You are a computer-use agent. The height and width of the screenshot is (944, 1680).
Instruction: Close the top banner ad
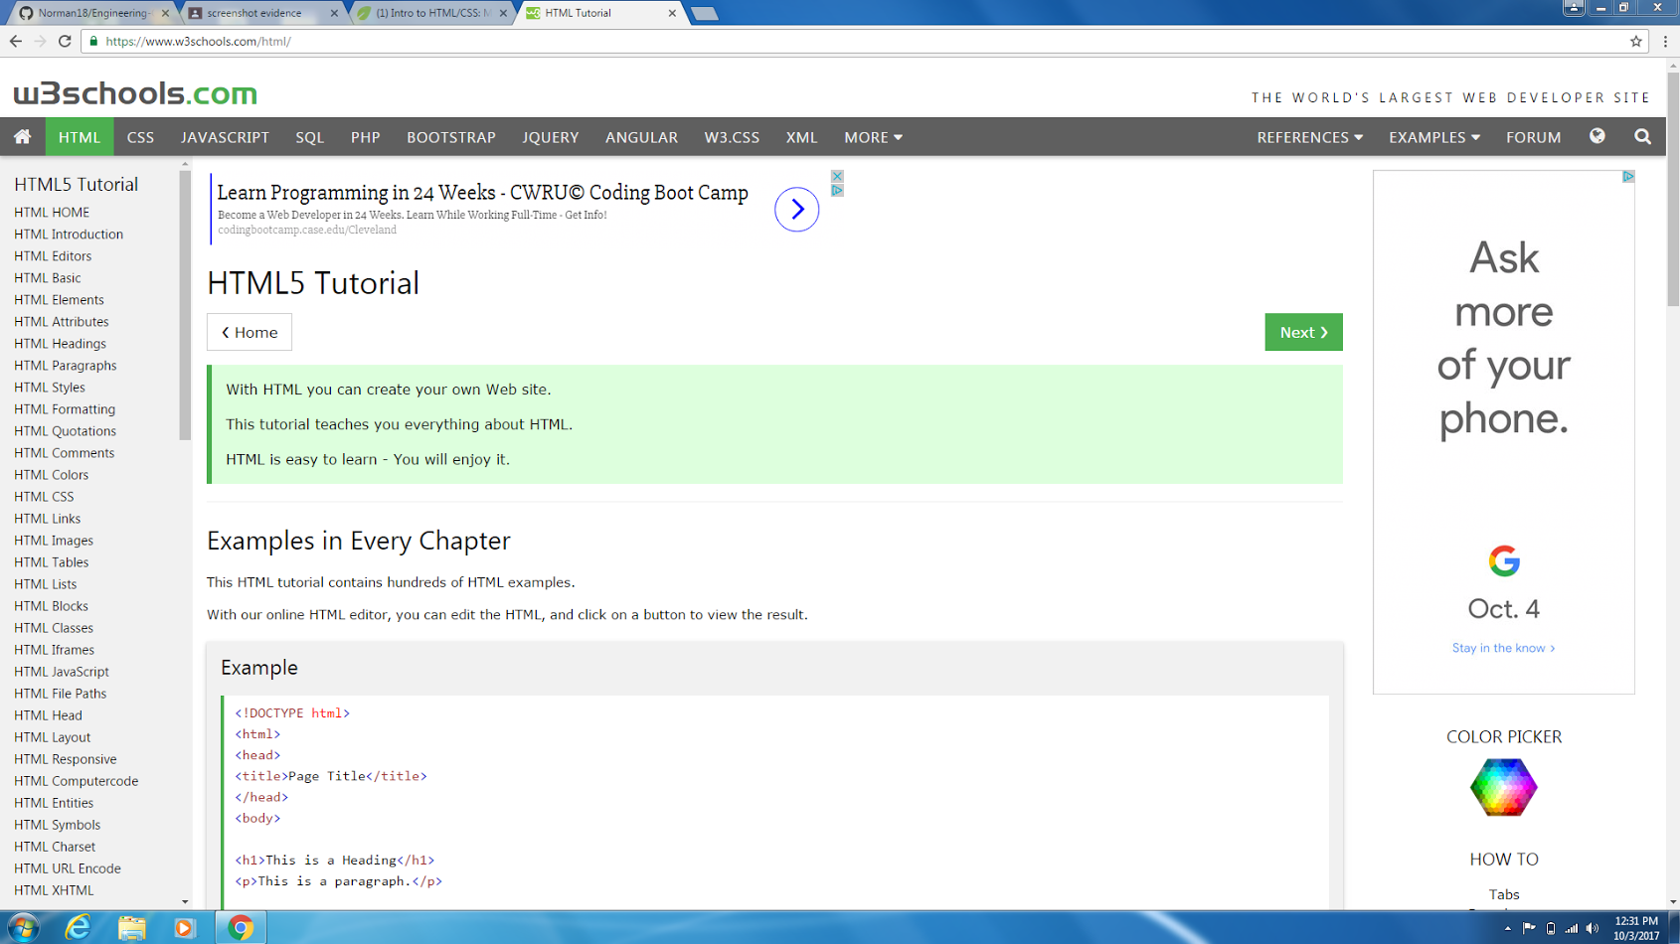click(x=837, y=176)
